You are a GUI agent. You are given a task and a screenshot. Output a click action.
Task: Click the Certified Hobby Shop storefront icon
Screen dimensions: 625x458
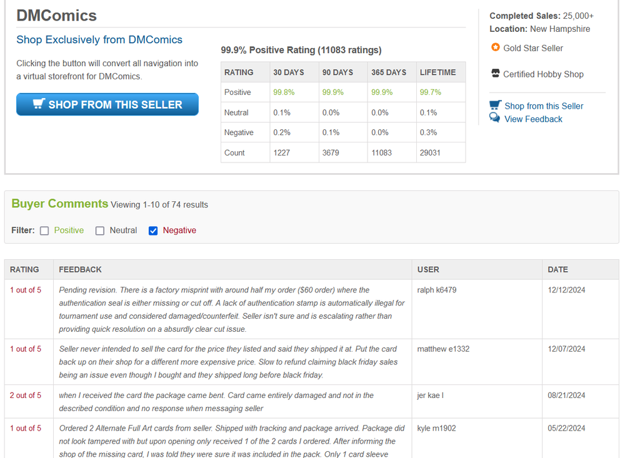click(x=495, y=73)
